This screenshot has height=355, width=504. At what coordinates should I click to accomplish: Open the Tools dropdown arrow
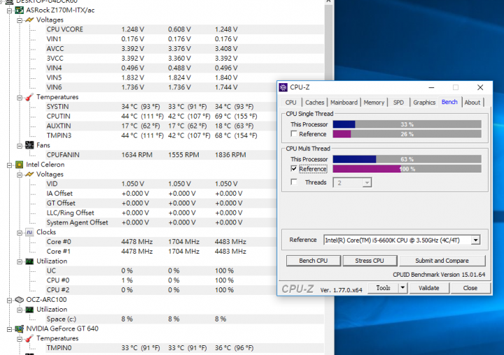[402, 288]
